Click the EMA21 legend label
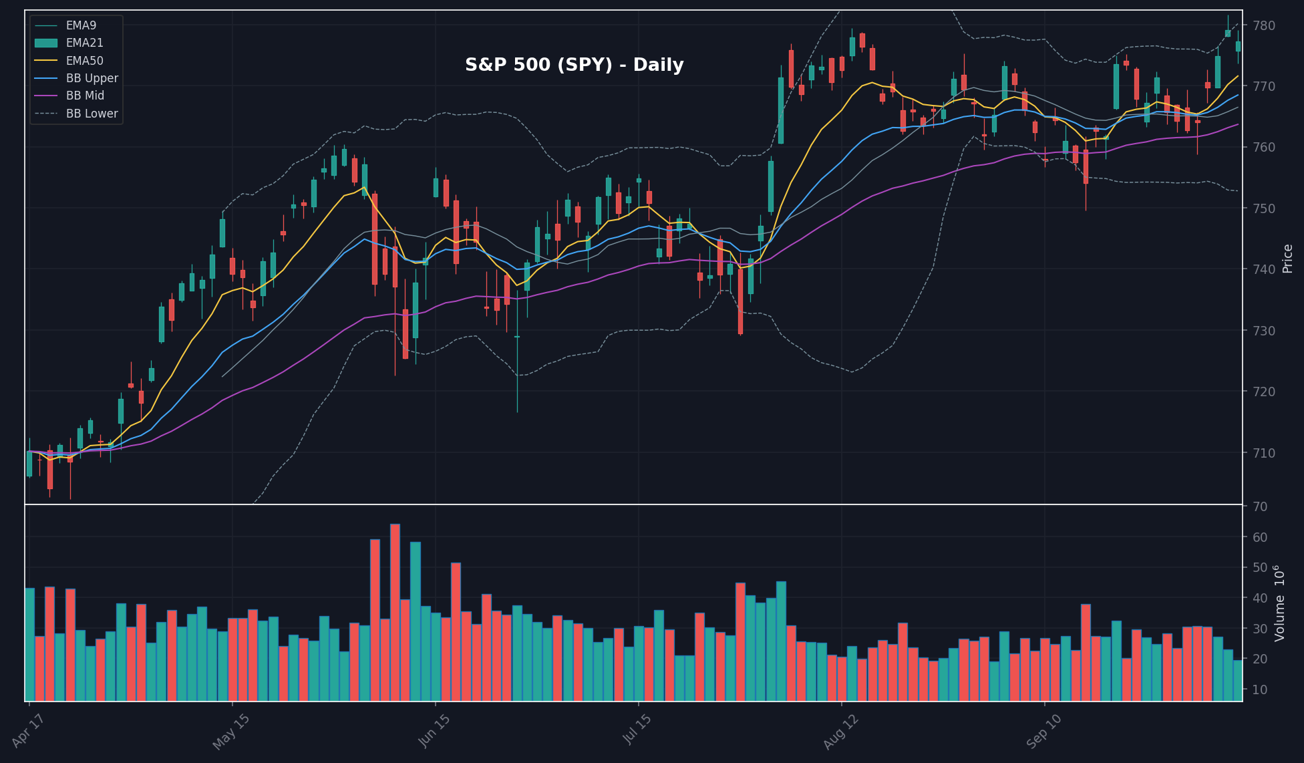1304x763 pixels. click(84, 43)
